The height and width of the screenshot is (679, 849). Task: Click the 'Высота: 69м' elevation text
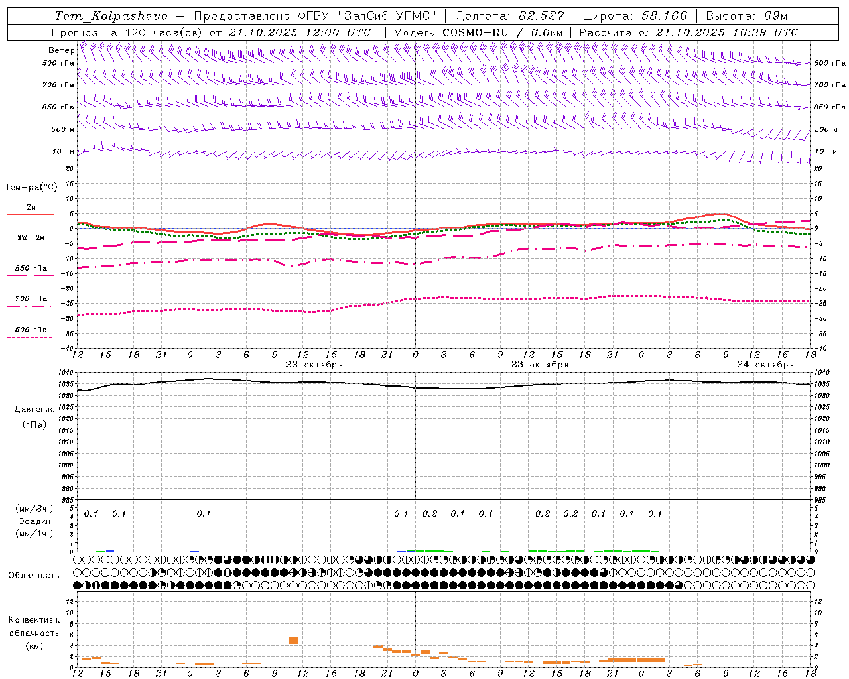click(x=747, y=16)
